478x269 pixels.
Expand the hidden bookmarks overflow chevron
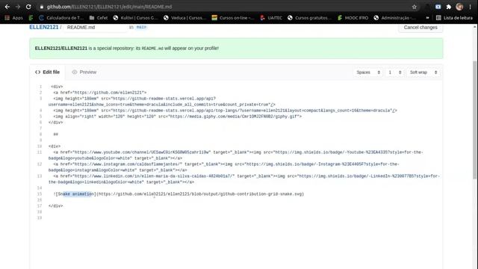pyautogui.click(x=427, y=18)
